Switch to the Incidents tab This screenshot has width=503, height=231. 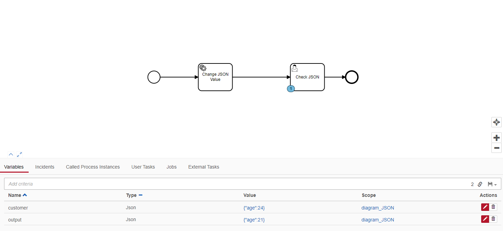(x=45, y=167)
